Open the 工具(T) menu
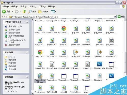The image size is (127, 95). click(42, 6)
